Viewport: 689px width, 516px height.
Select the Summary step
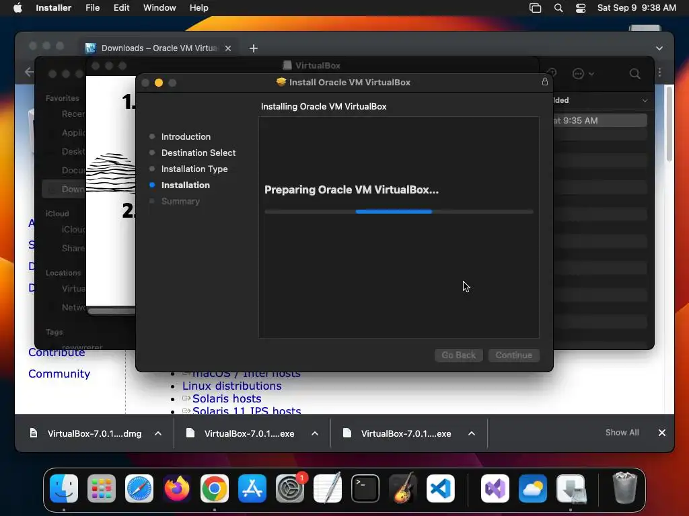pyautogui.click(x=180, y=202)
